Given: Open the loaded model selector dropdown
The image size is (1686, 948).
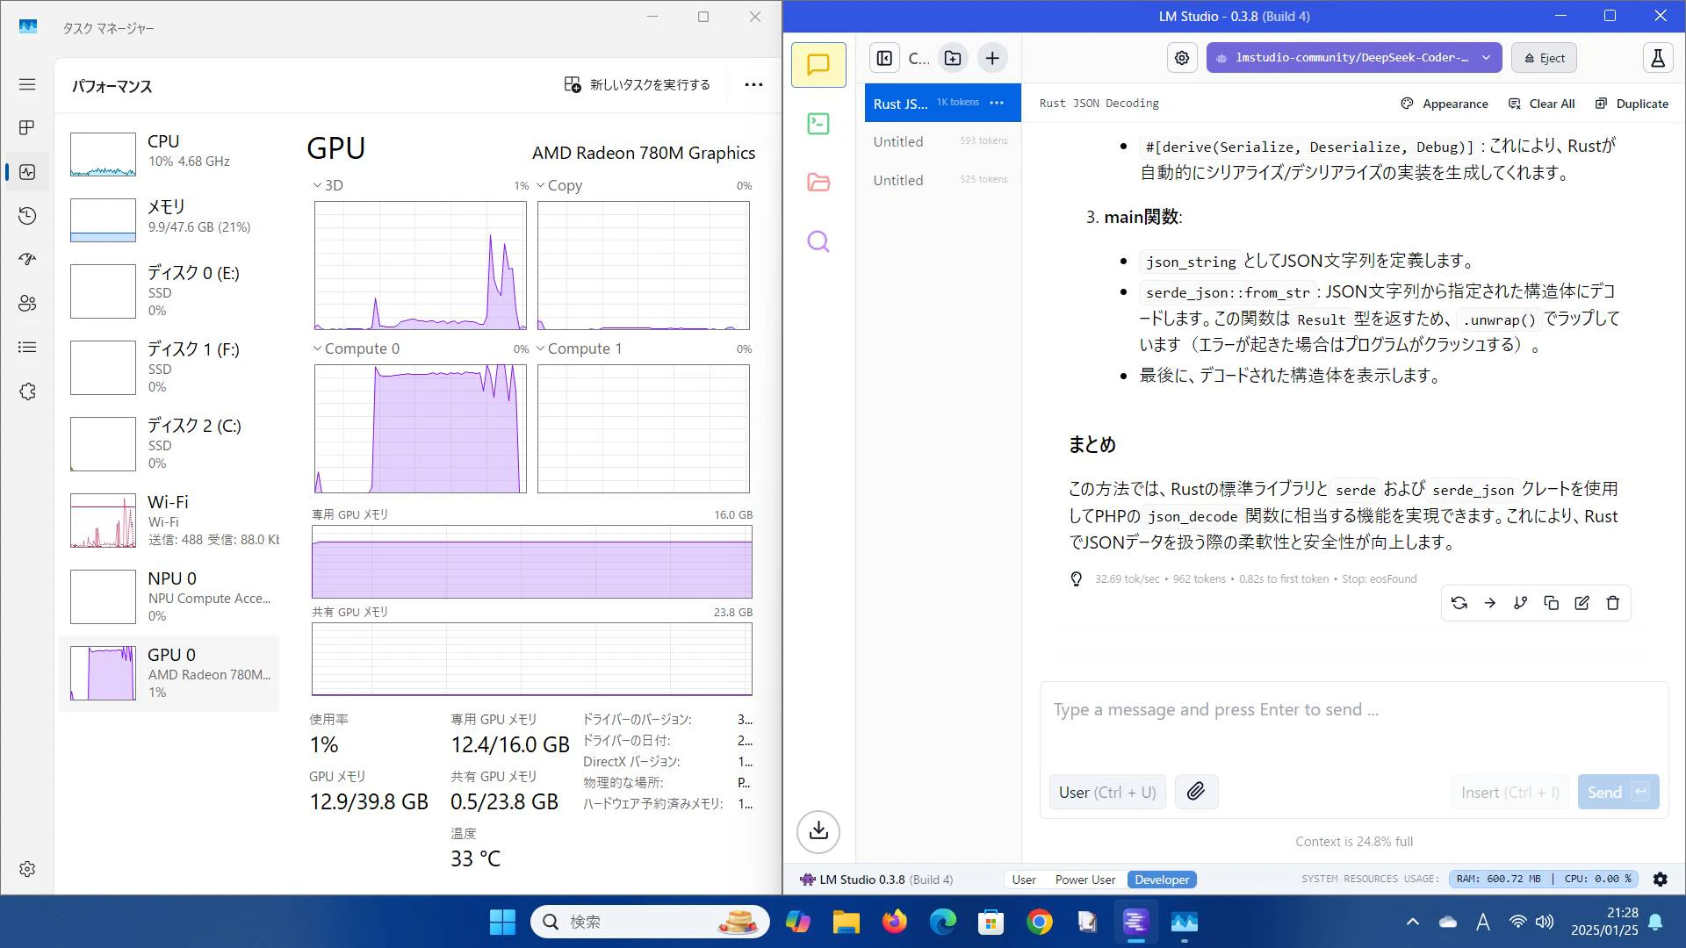Looking at the screenshot, I should [1354, 58].
